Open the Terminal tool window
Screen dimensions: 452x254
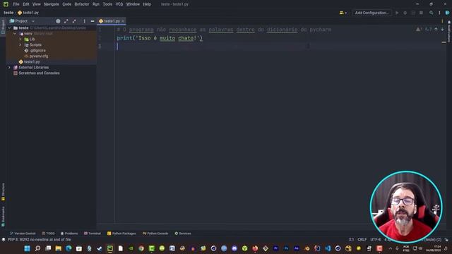coord(93,234)
